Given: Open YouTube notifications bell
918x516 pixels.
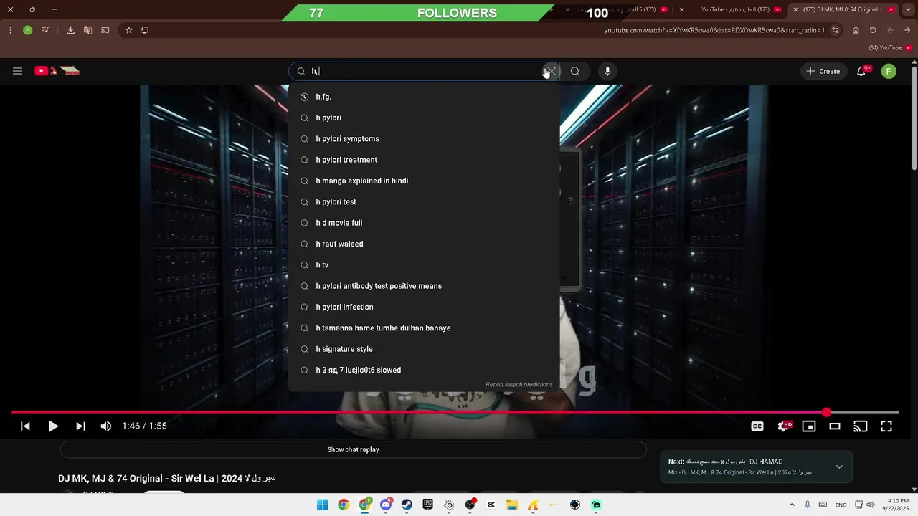Looking at the screenshot, I should tap(862, 71).
